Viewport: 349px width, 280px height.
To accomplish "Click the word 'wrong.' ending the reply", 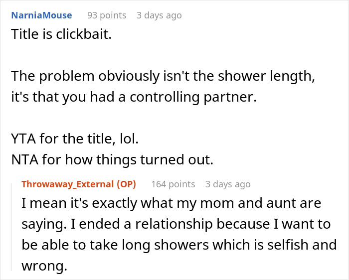I will 44,266.
